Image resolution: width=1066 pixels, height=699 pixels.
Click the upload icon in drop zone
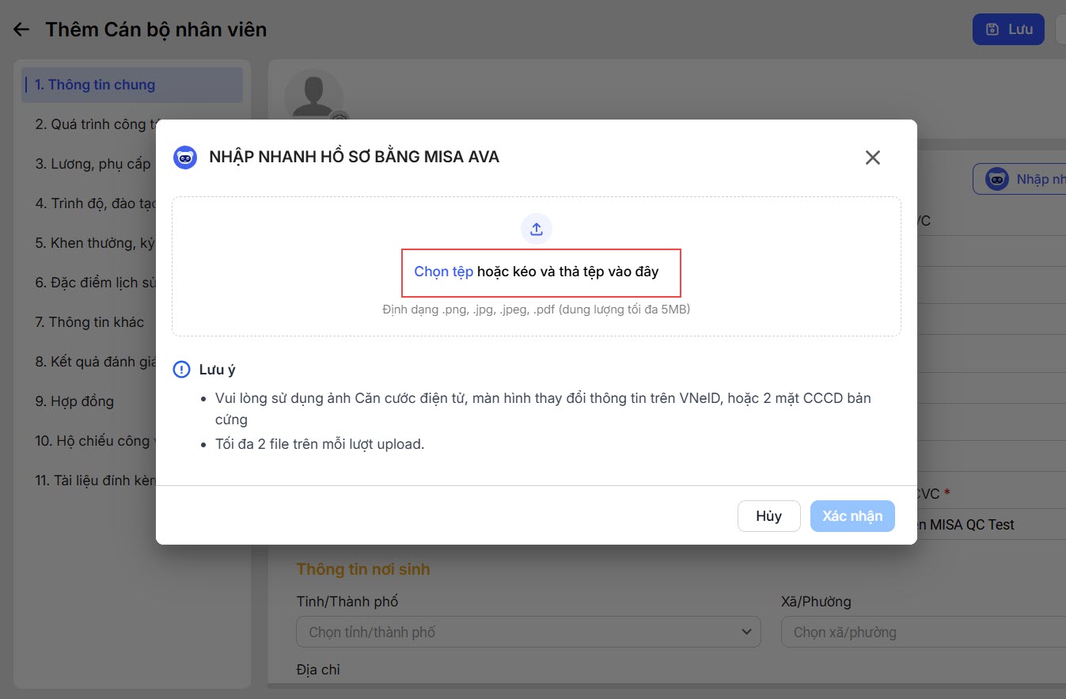click(537, 230)
